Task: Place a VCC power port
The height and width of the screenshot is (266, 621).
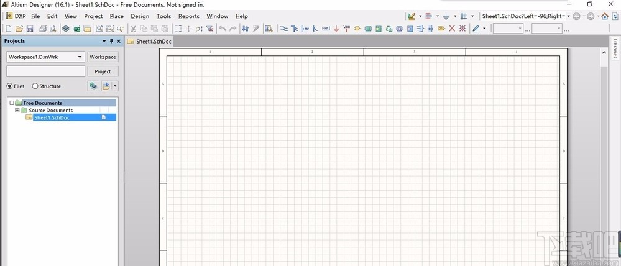Action: click(x=346, y=29)
